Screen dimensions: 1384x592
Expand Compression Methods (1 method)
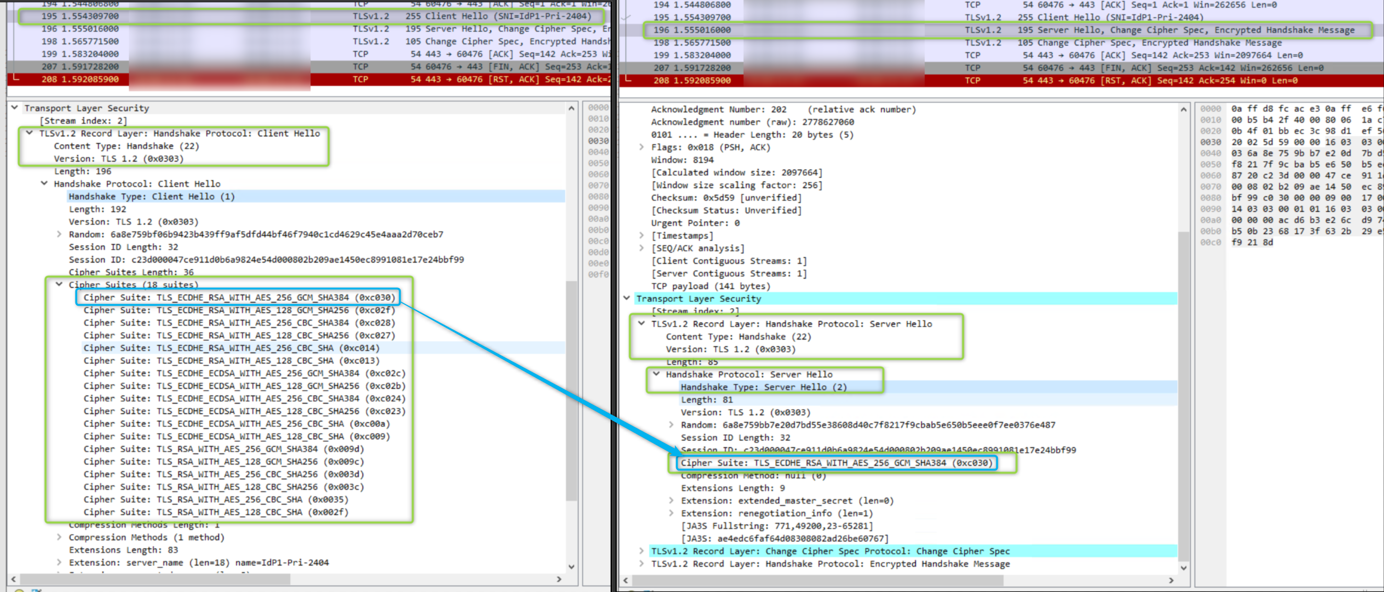click(x=59, y=537)
